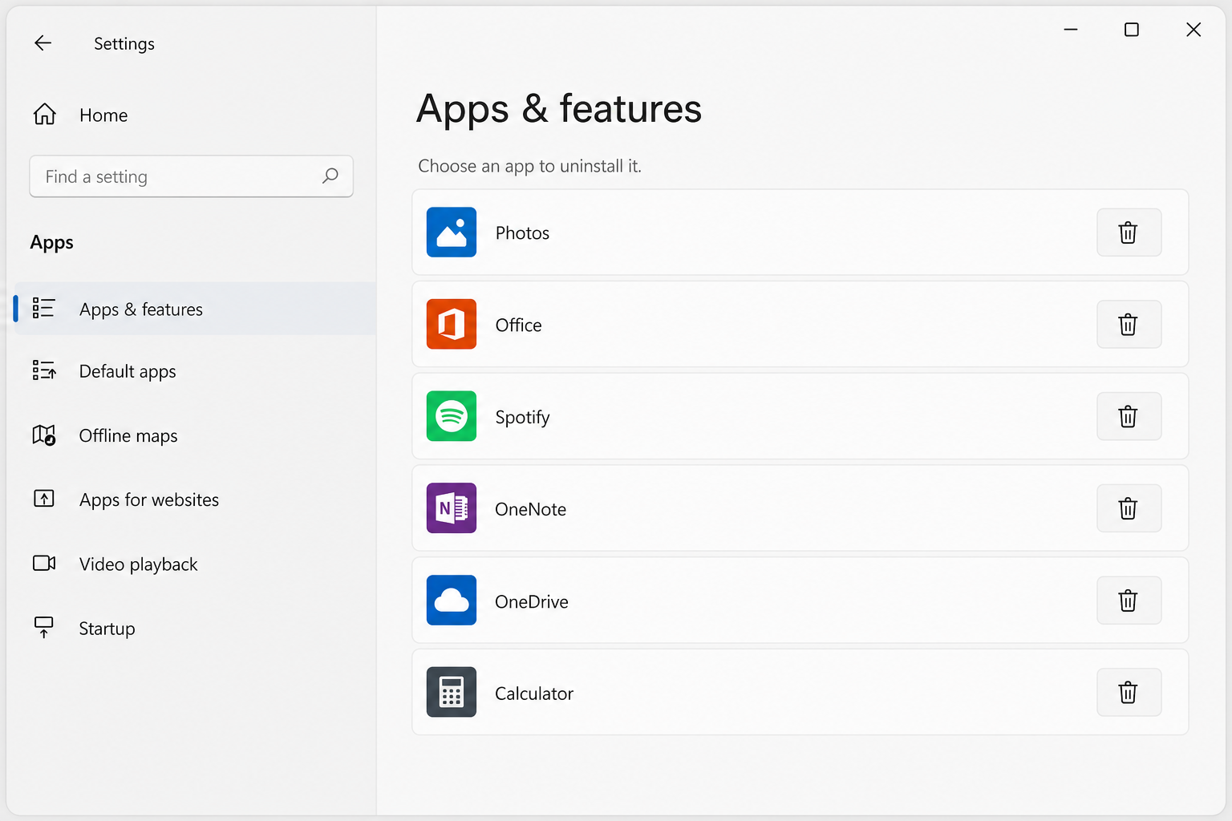Uninstall OneNote with its trash button
The image size is (1232, 821).
(x=1129, y=508)
